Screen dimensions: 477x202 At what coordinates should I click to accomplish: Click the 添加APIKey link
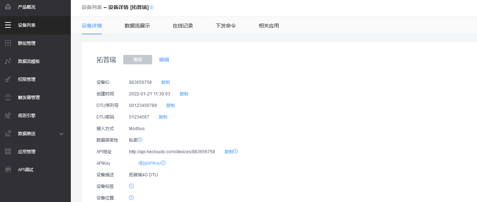[x=149, y=163]
